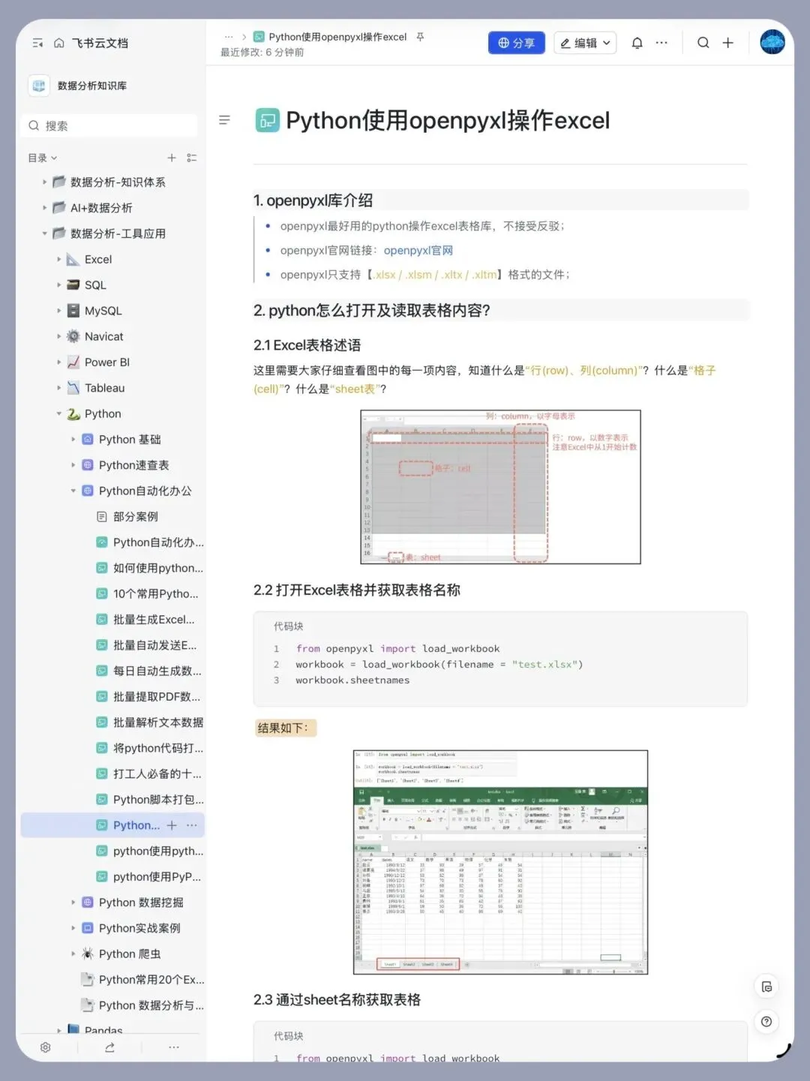Expand the SQL tree node
810x1081 pixels.
59,285
